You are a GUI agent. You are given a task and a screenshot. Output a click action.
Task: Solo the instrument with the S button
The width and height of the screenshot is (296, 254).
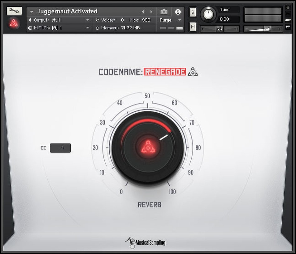(x=193, y=12)
